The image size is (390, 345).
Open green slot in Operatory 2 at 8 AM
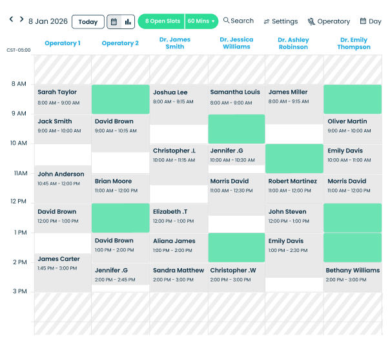click(121, 99)
